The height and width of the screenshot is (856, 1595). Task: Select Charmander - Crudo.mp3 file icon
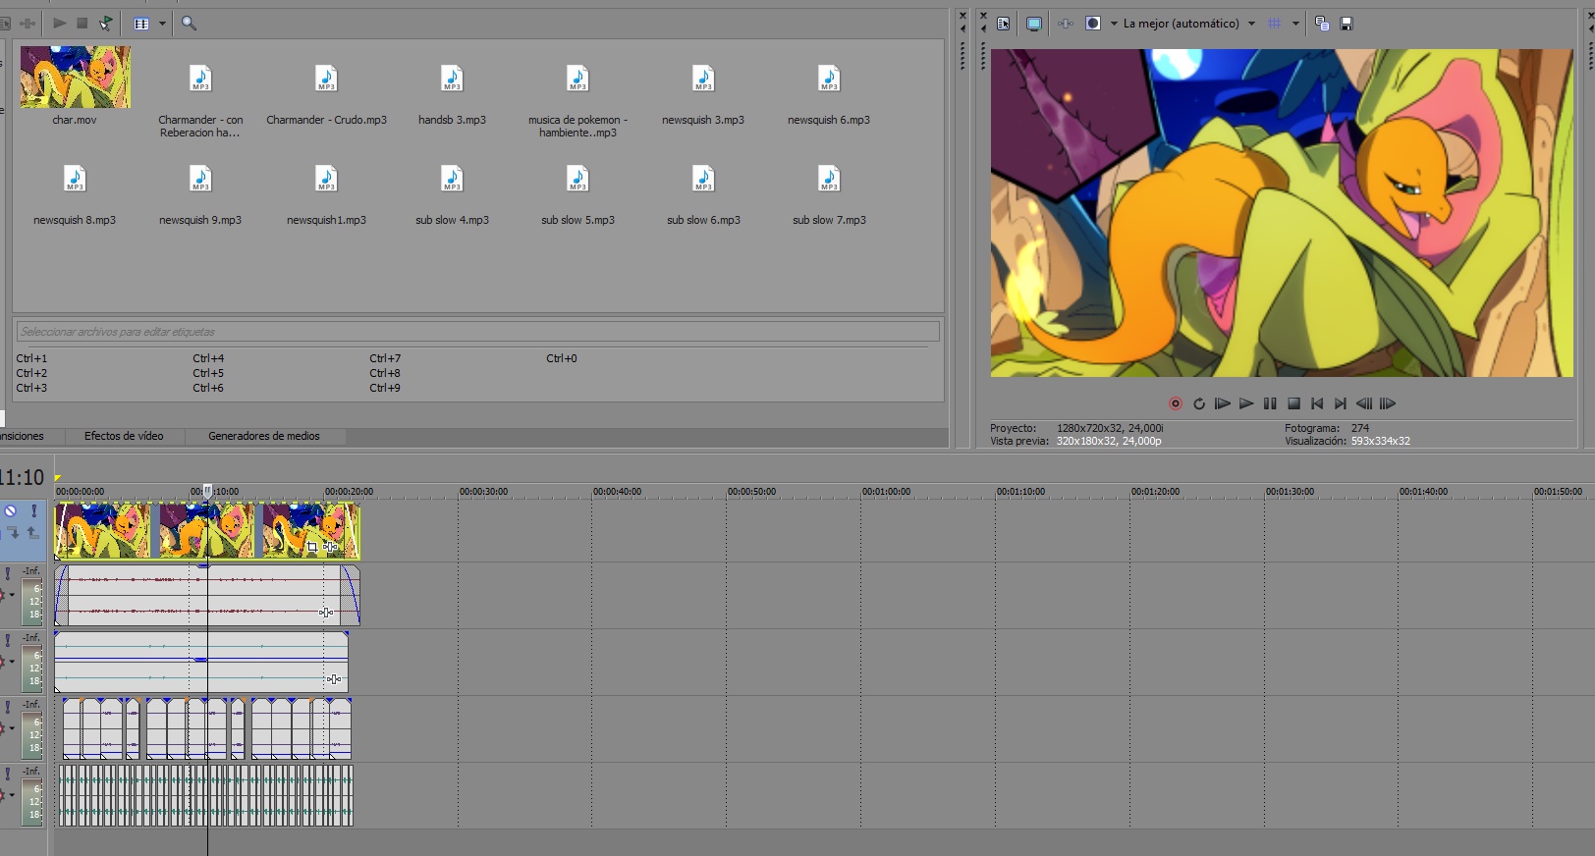click(x=326, y=79)
